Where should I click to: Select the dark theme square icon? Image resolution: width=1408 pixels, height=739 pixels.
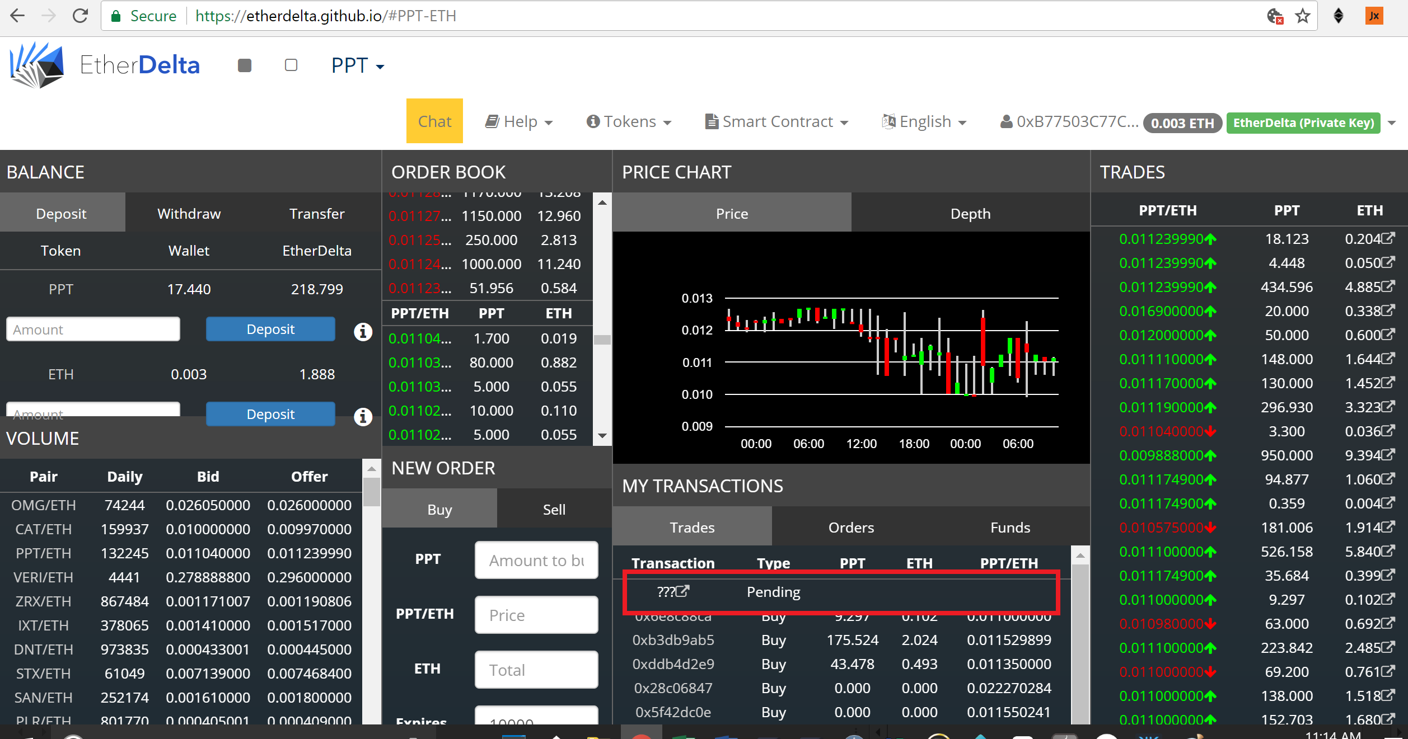[x=245, y=65]
